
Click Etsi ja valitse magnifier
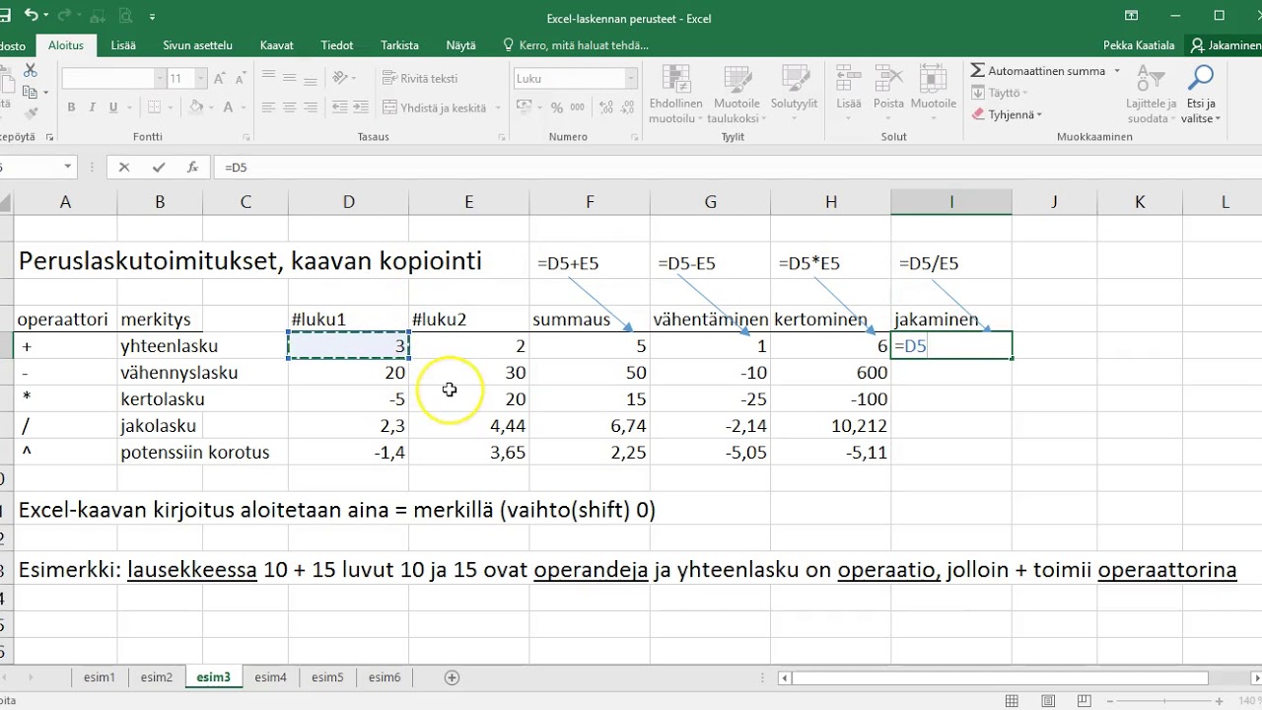point(1201,95)
